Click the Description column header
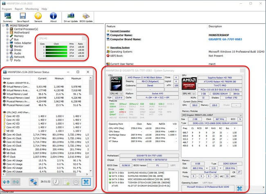The height and width of the screenshot is (194, 266). pyautogui.click(x=215, y=27)
